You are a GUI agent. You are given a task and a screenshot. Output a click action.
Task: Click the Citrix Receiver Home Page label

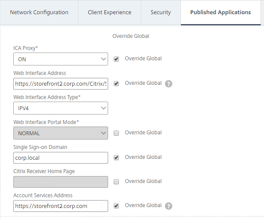(44, 171)
